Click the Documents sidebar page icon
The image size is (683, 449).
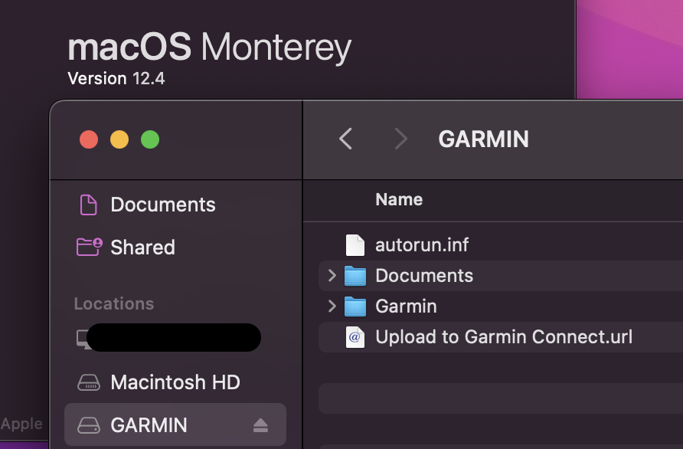88,205
